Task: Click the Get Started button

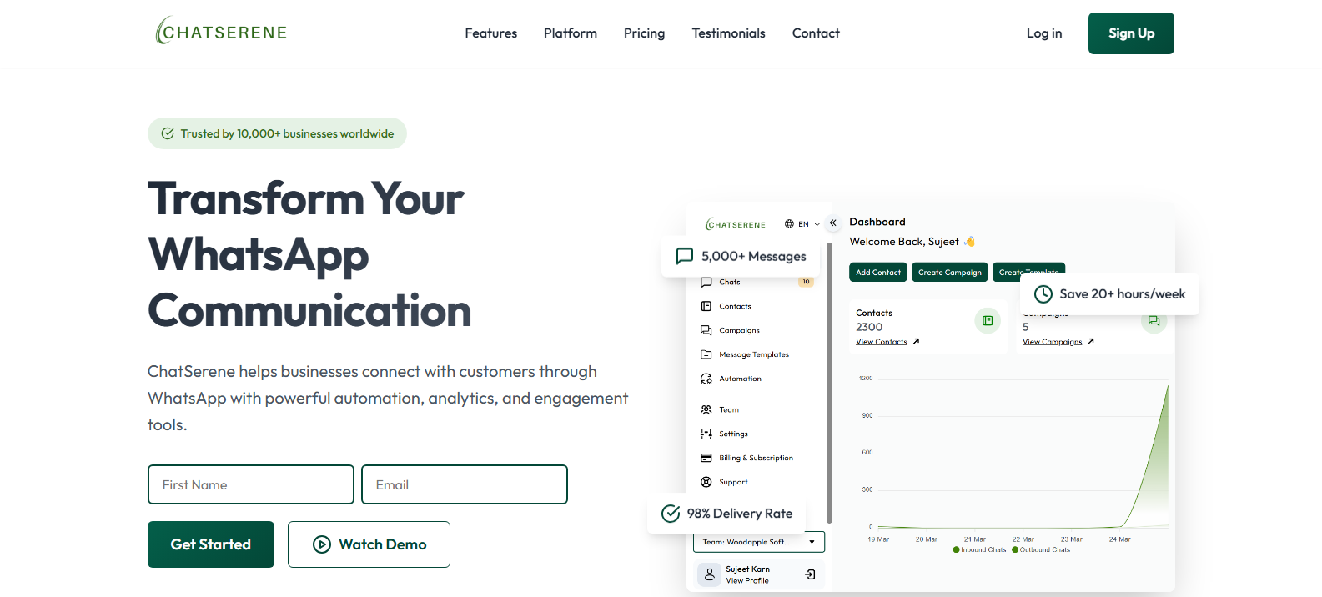Action: (x=211, y=544)
